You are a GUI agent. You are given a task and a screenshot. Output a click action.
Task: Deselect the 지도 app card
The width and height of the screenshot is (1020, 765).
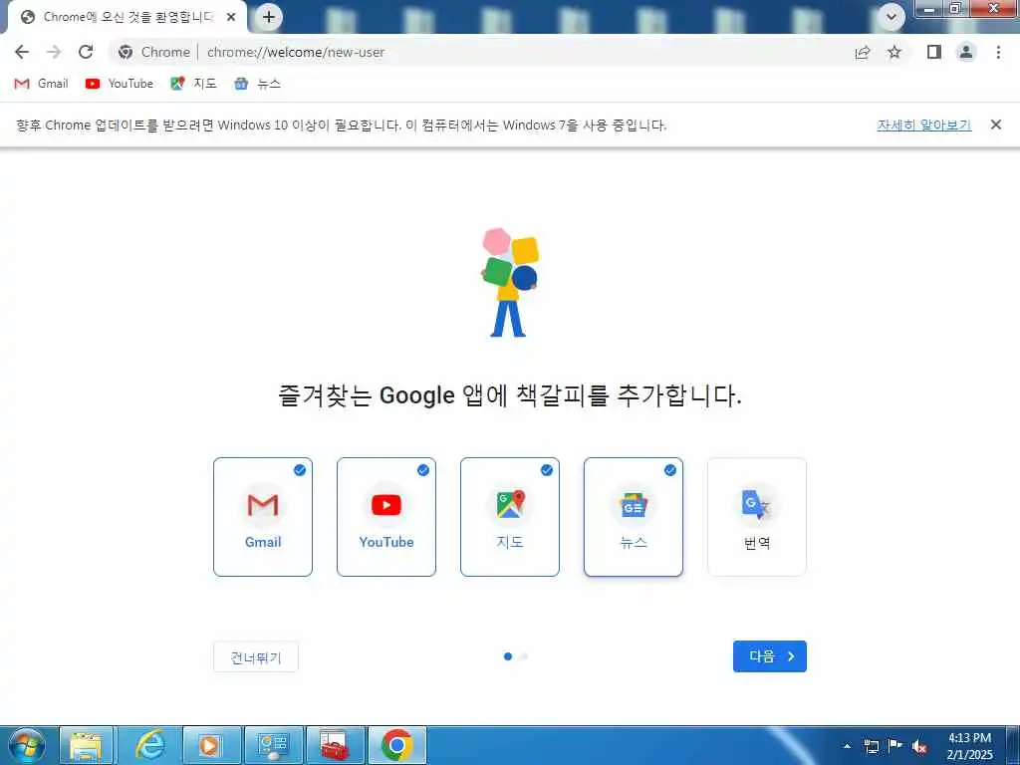pos(510,517)
